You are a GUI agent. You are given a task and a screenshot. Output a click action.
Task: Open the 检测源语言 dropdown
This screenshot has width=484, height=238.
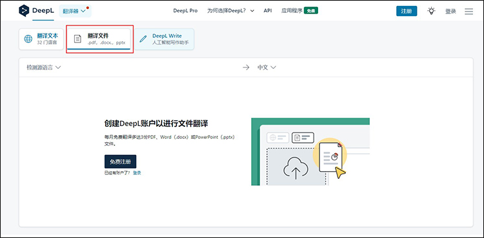43,68
